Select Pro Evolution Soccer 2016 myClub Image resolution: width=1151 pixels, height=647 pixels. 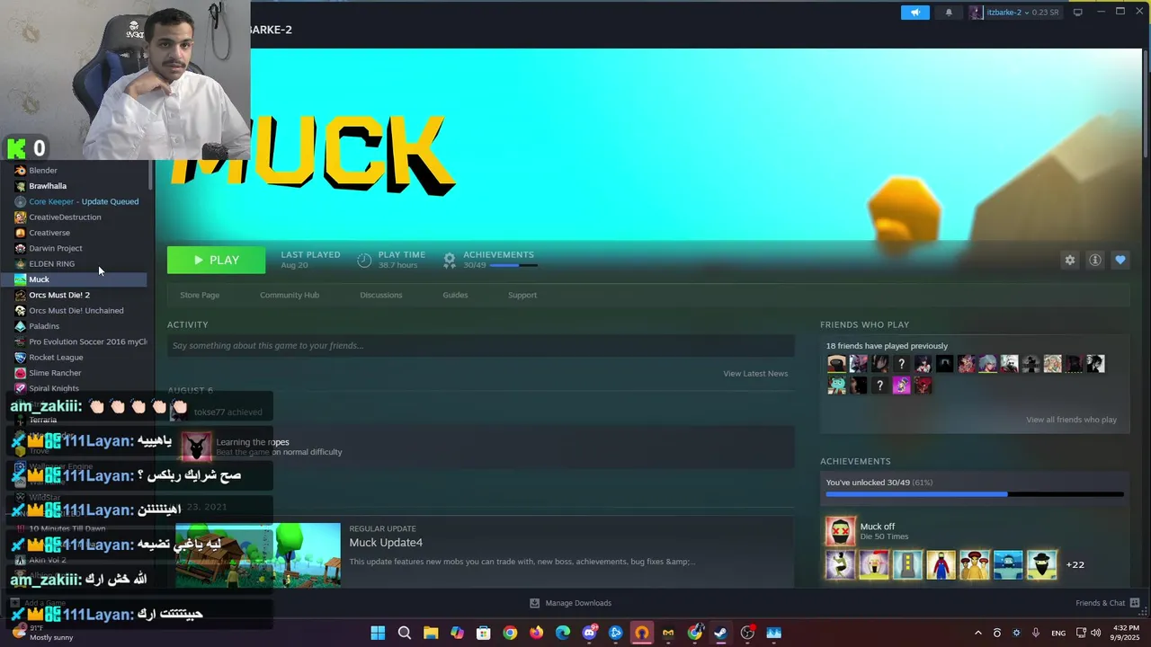[x=87, y=341]
